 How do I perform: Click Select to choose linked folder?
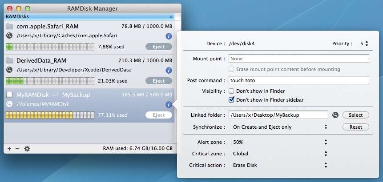point(356,115)
